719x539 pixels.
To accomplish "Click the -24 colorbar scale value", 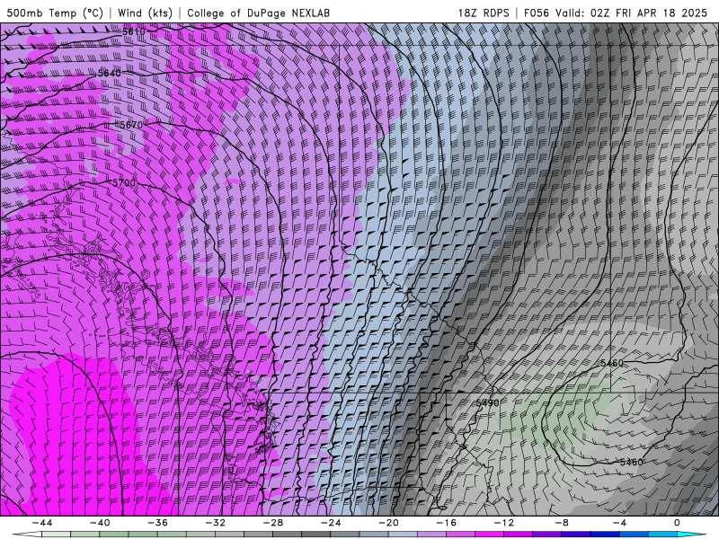I will point(331,523).
